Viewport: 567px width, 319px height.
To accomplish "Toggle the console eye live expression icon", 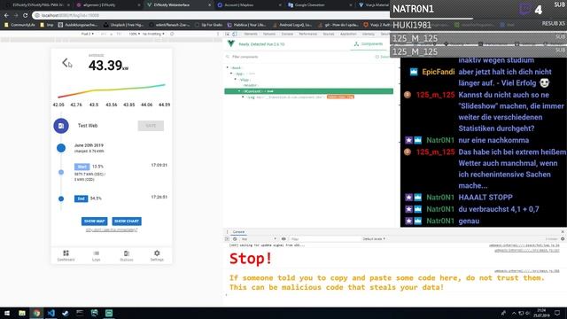I will pyautogui.click(x=283, y=239).
